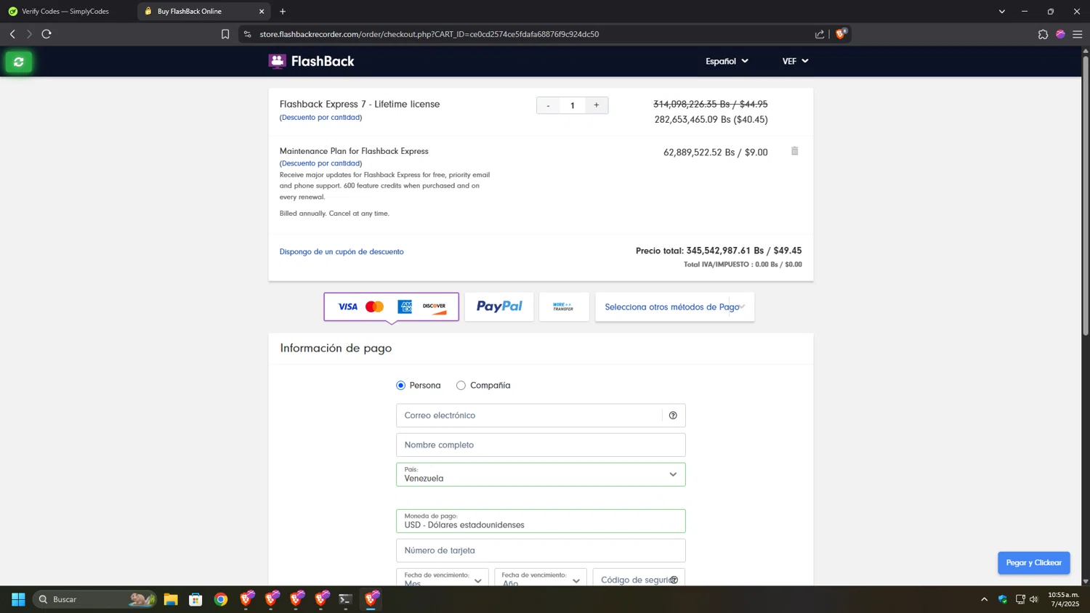Open tab list chevron in title bar
Screen dimensions: 1090x613
click(x=1001, y=11)
